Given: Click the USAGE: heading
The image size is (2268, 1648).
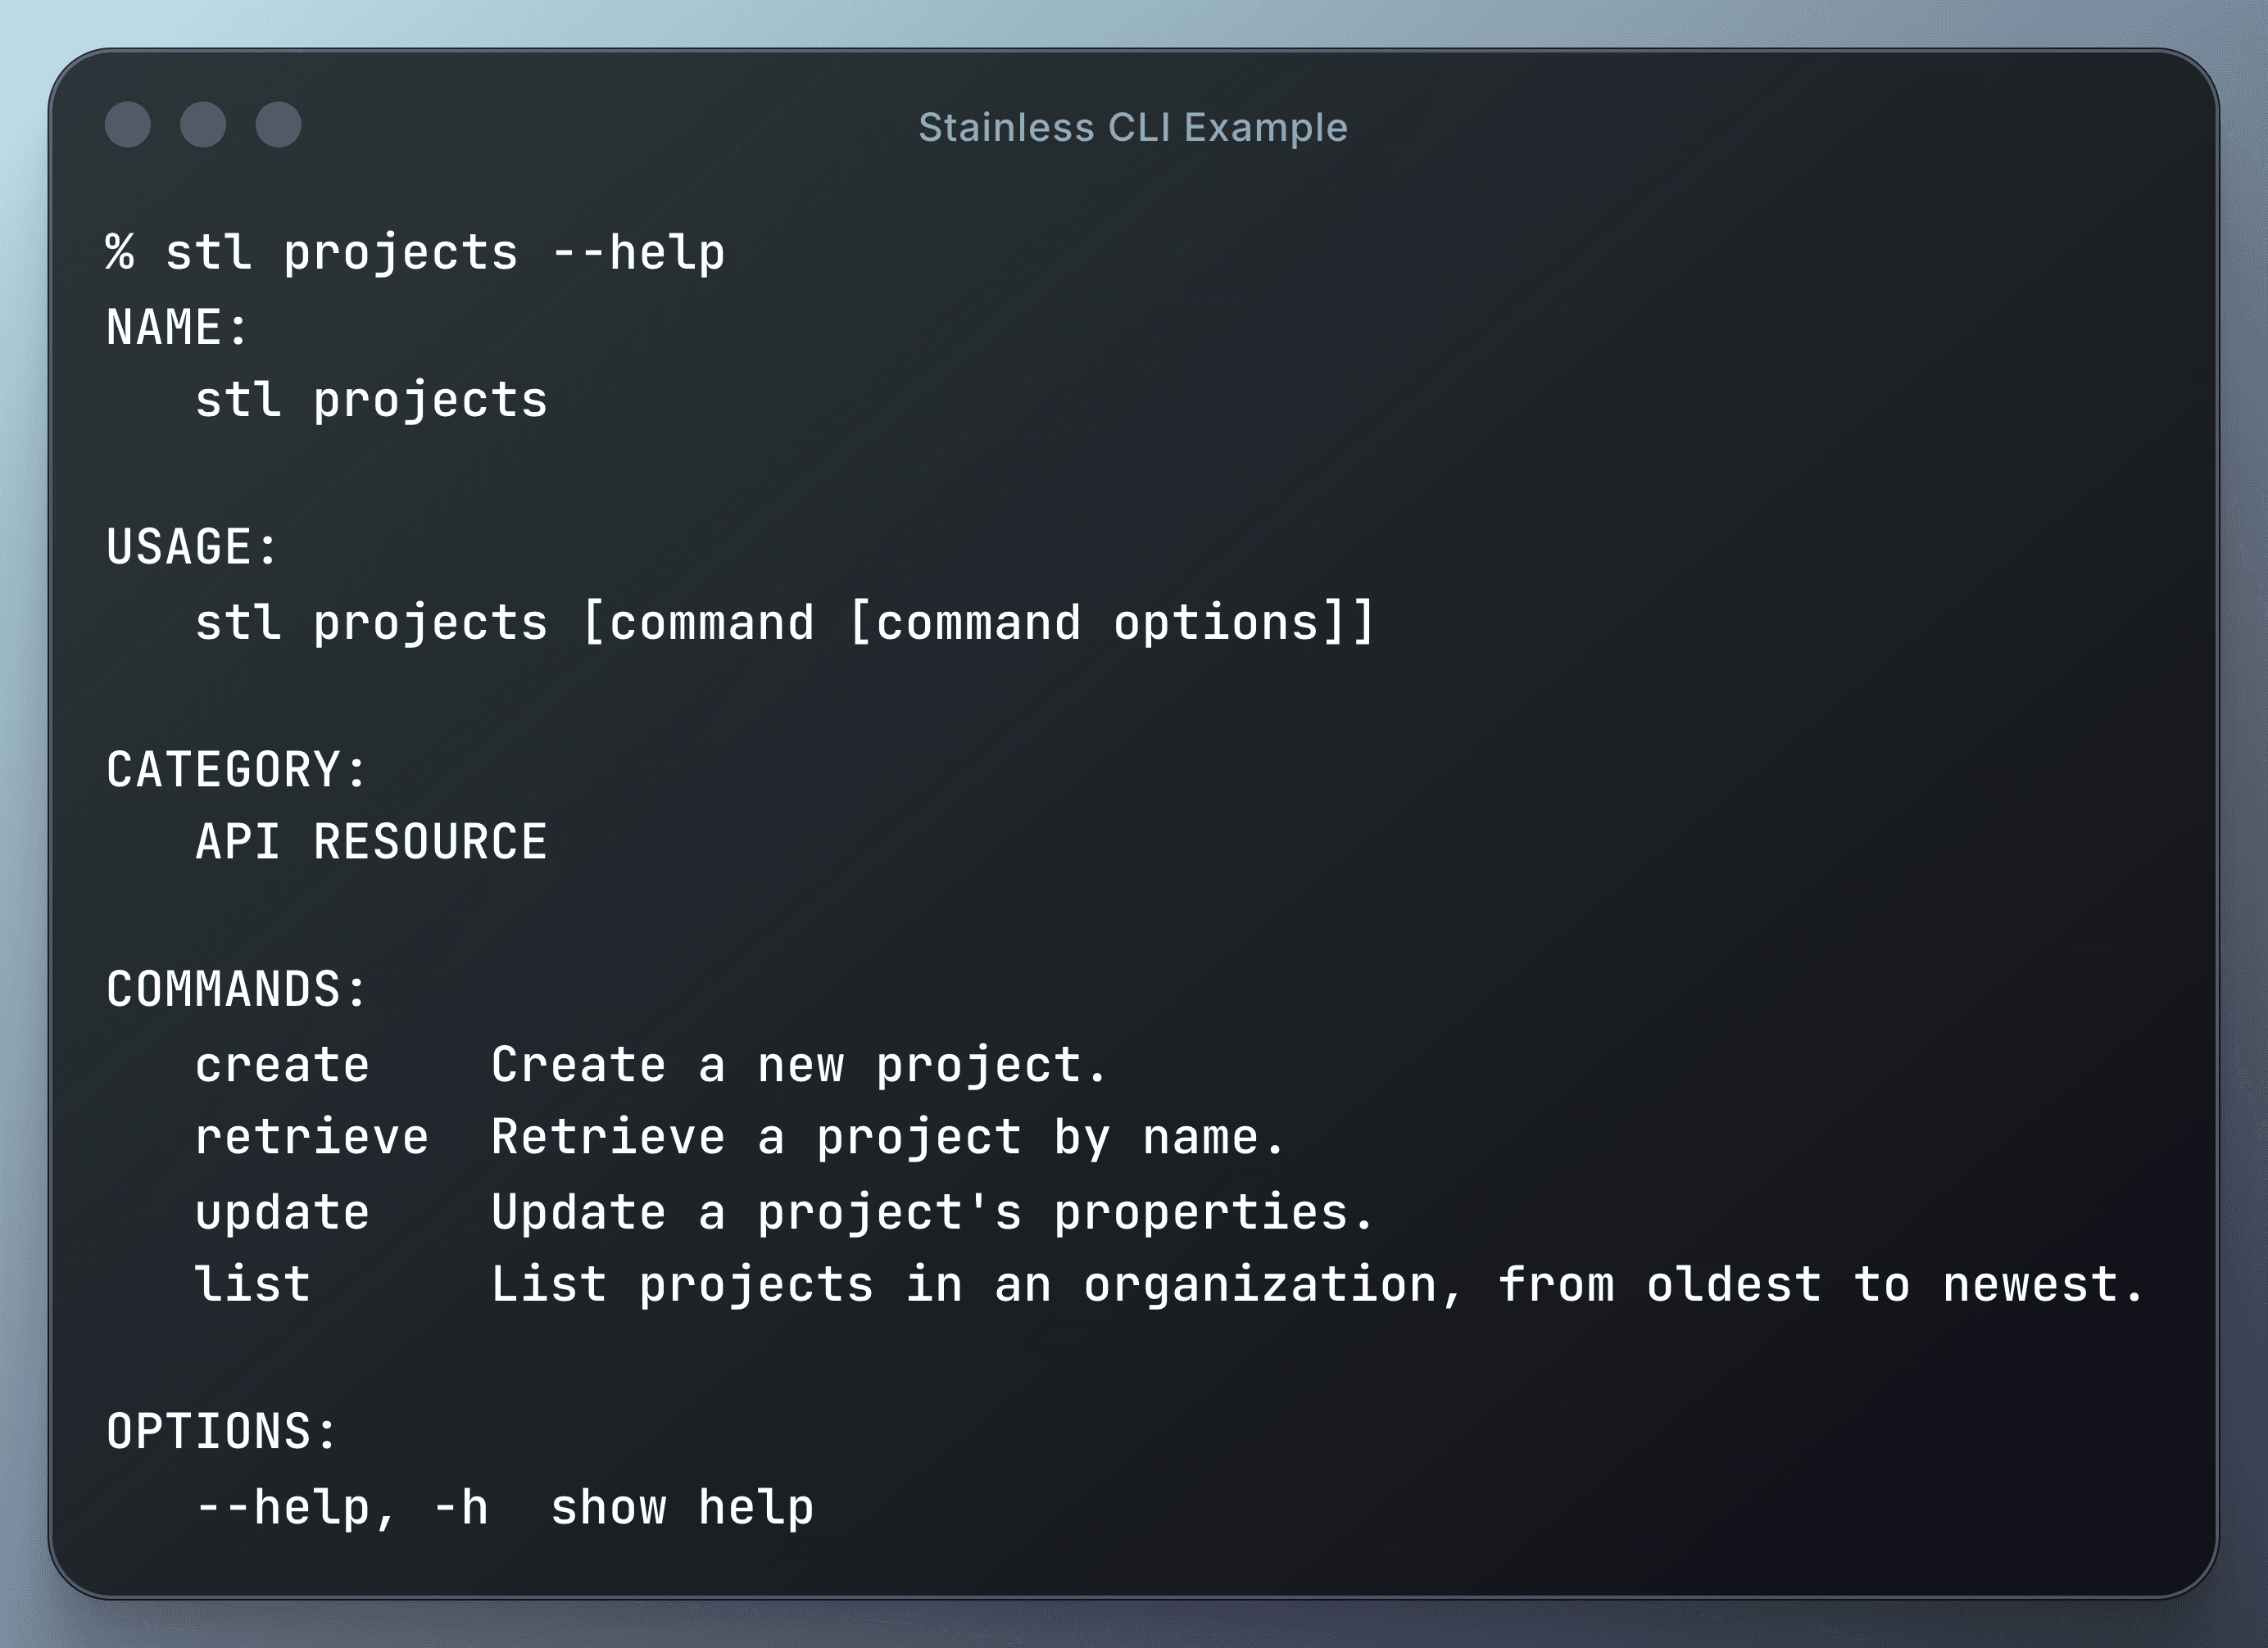Looking at the screenshot, I should pos(192,546).
